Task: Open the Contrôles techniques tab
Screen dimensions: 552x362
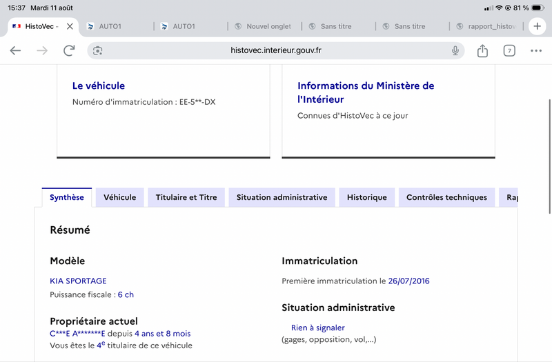Action: (x=446, y=197)
